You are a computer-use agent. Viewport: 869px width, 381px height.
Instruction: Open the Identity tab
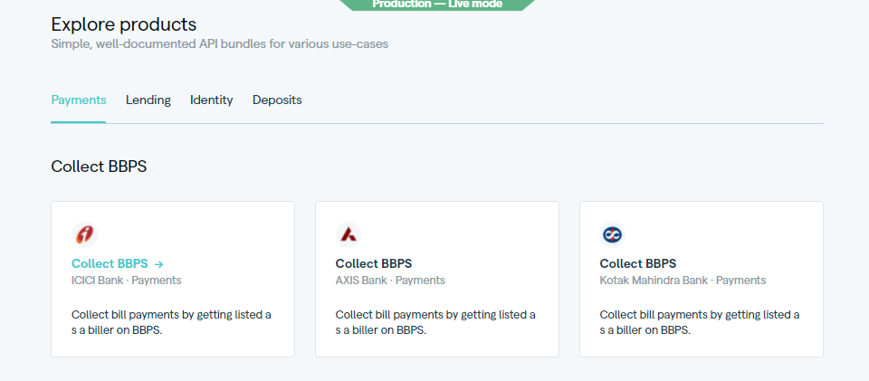[212, 100]
